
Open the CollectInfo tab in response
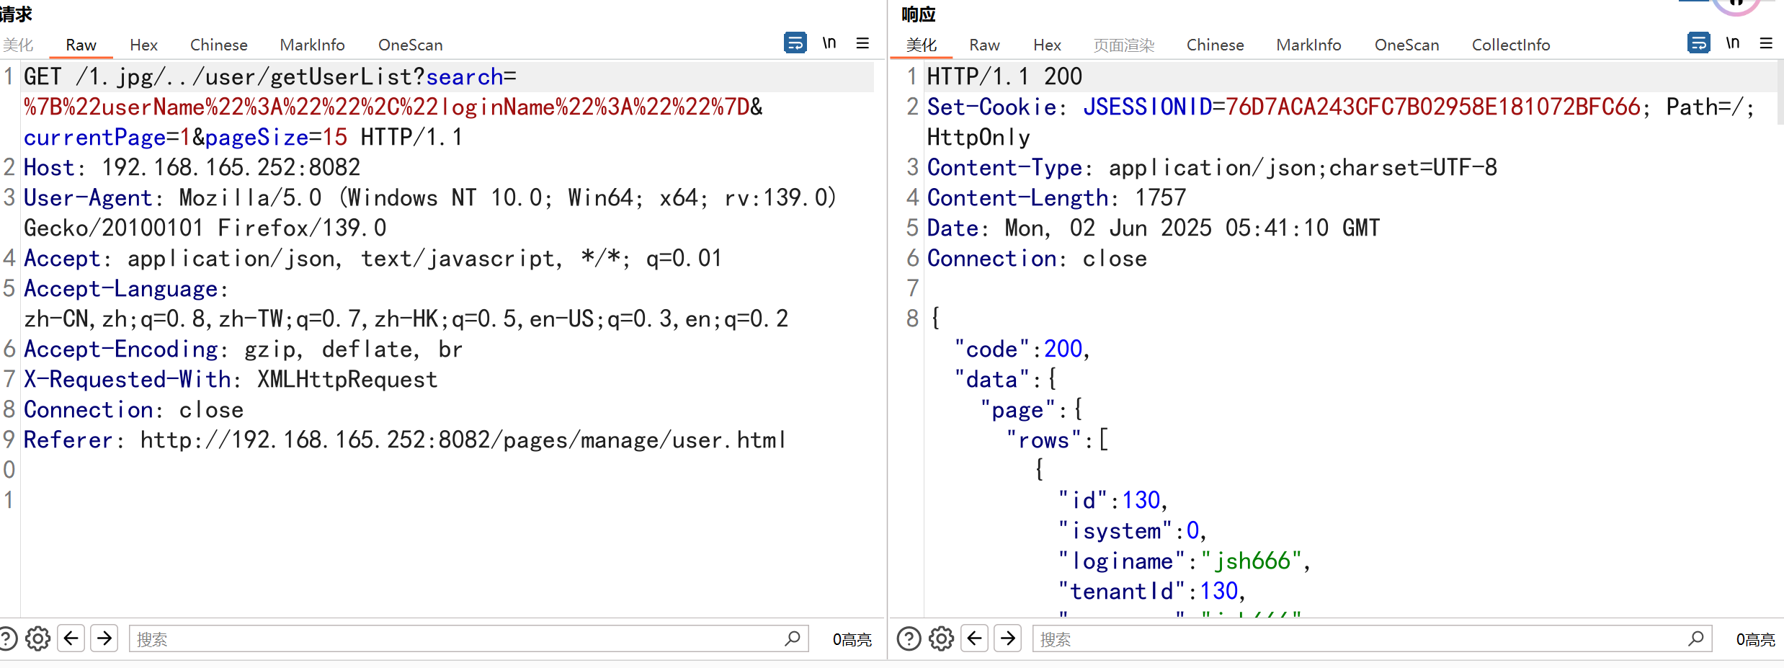coord(1510,45)
